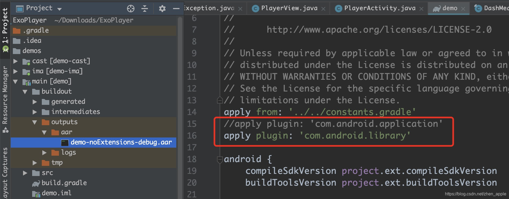Image resolution: width=509 pixels, height=199 pixels.
Task: Expand the logs folder
Action: pos(44,153)
